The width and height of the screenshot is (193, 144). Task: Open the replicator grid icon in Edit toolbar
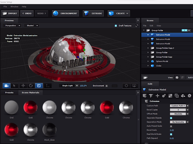coord(177,96)
